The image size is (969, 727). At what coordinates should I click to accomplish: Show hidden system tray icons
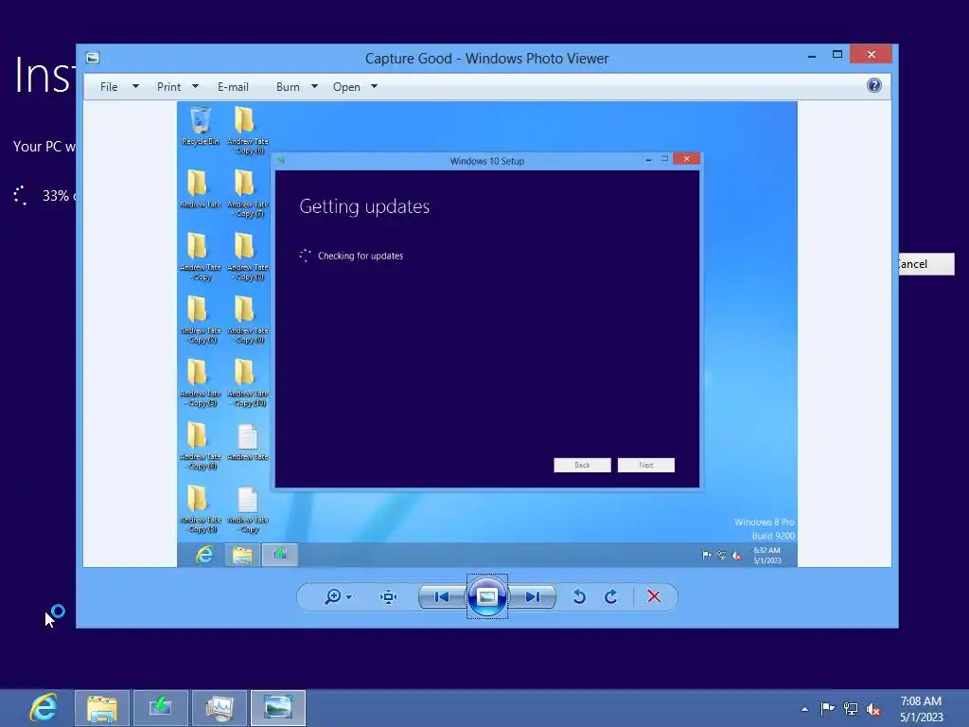coord(804,709)
